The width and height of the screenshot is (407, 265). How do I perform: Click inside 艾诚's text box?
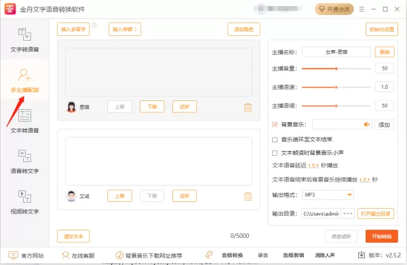tap(159, 161)
